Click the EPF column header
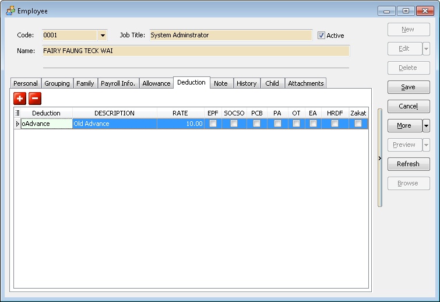The height and width of the screenshot is (302, 440). (213, 113)
